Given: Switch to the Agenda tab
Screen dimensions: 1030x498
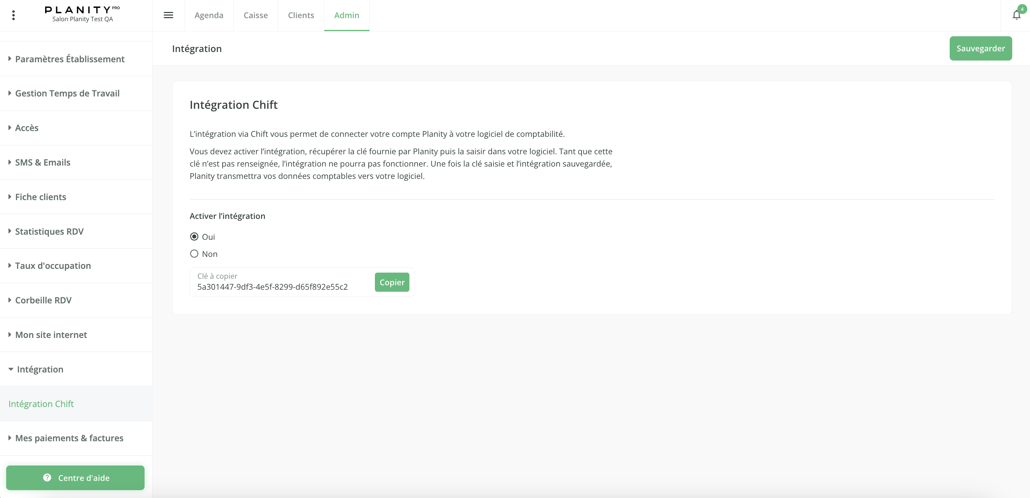Looking at the screenshot, I should coord(209,15).
